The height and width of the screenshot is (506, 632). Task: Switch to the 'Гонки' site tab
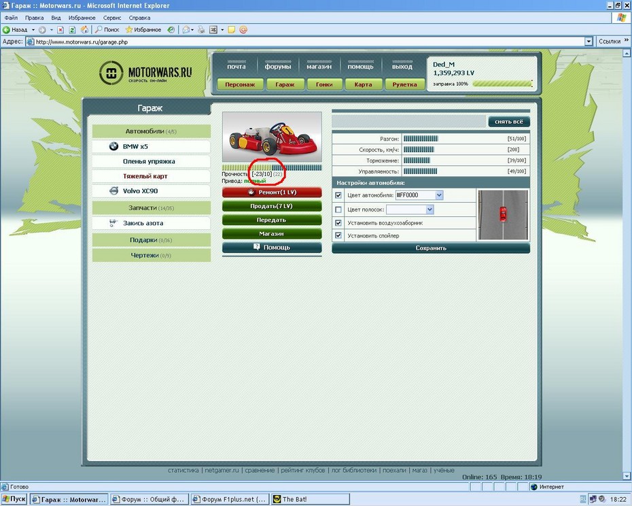324,85
